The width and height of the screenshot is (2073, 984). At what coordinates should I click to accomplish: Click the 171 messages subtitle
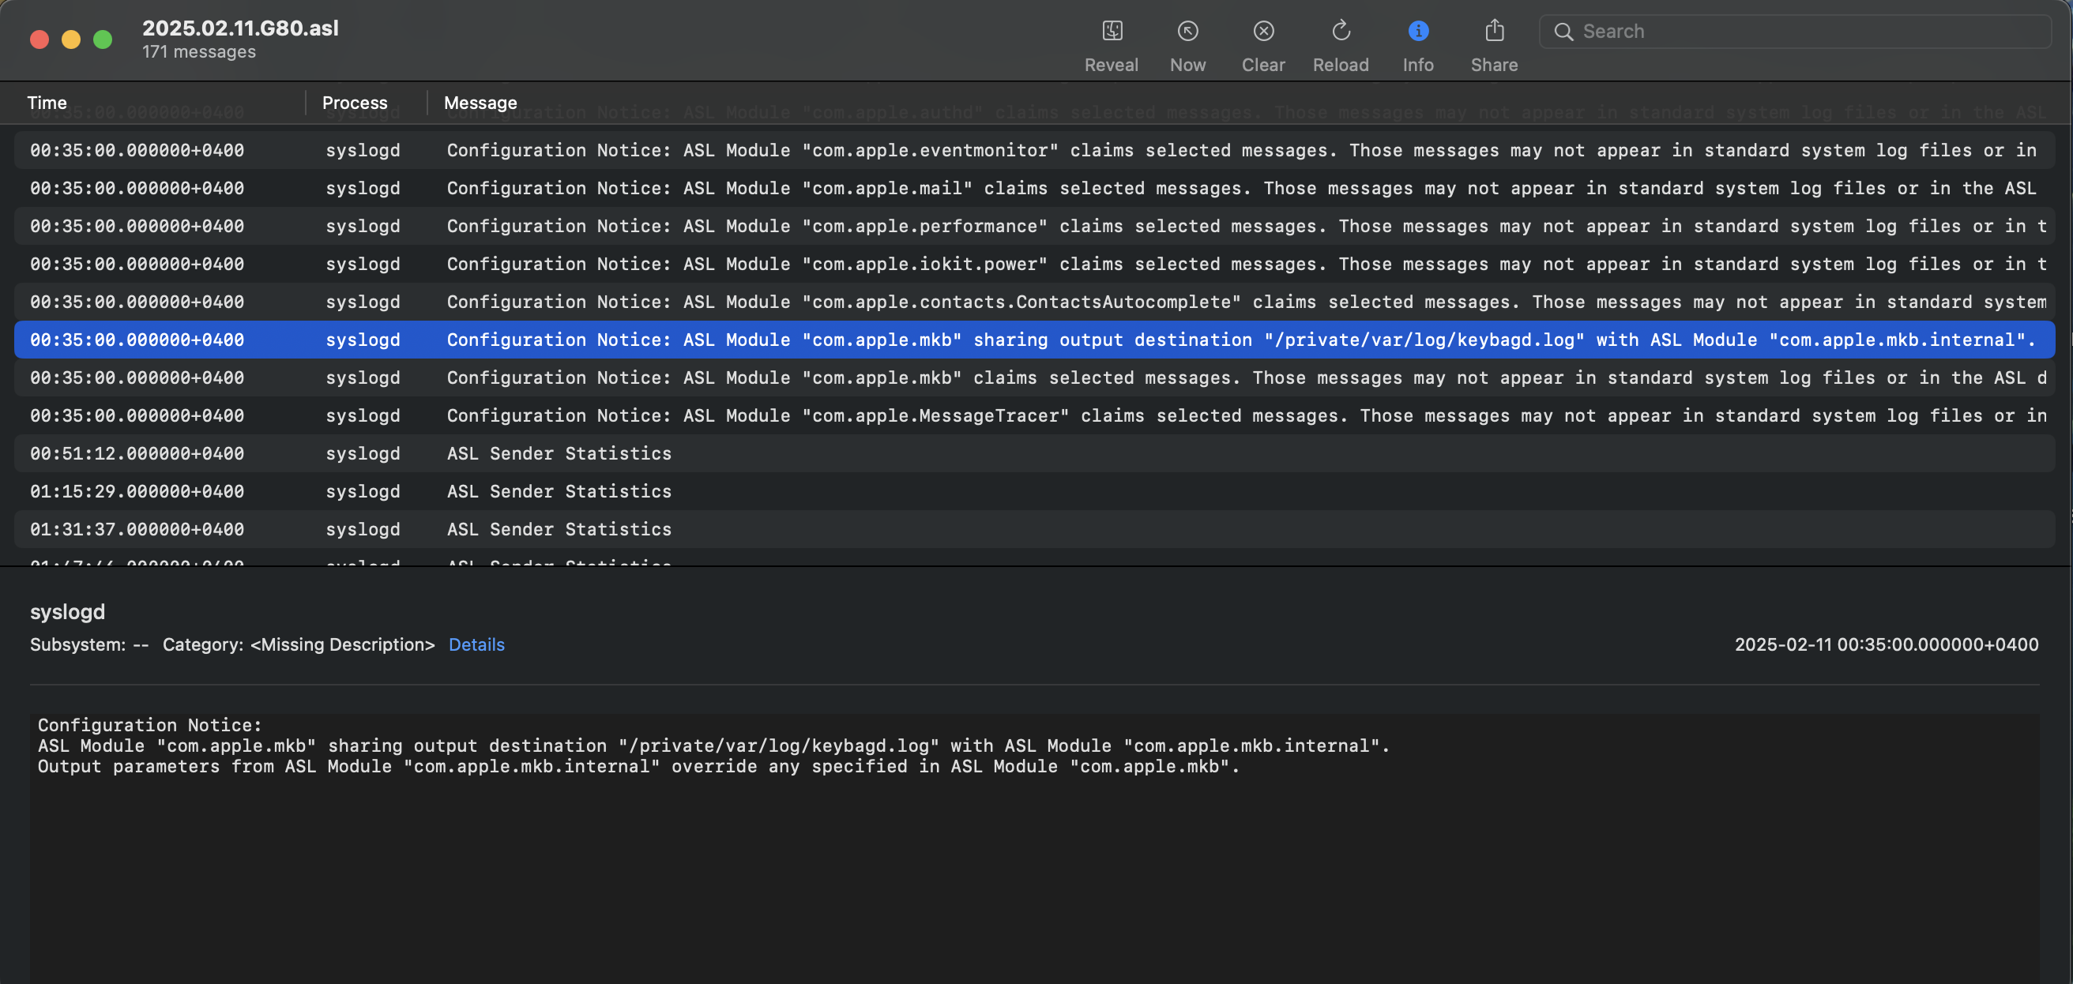tap(199, 51)
